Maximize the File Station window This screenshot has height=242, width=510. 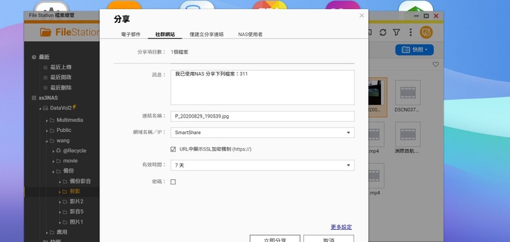[426, 16]
